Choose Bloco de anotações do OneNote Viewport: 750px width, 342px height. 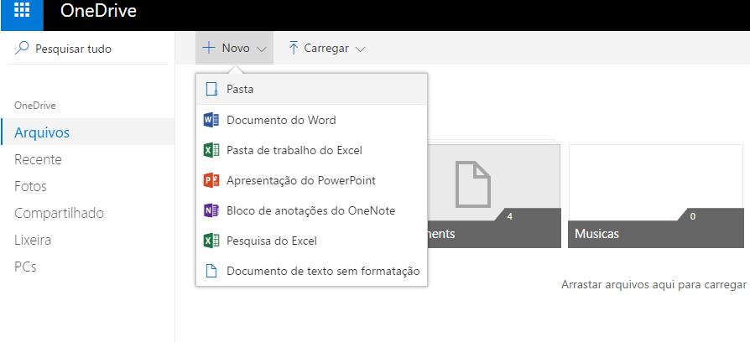click(x=311, y=210)
